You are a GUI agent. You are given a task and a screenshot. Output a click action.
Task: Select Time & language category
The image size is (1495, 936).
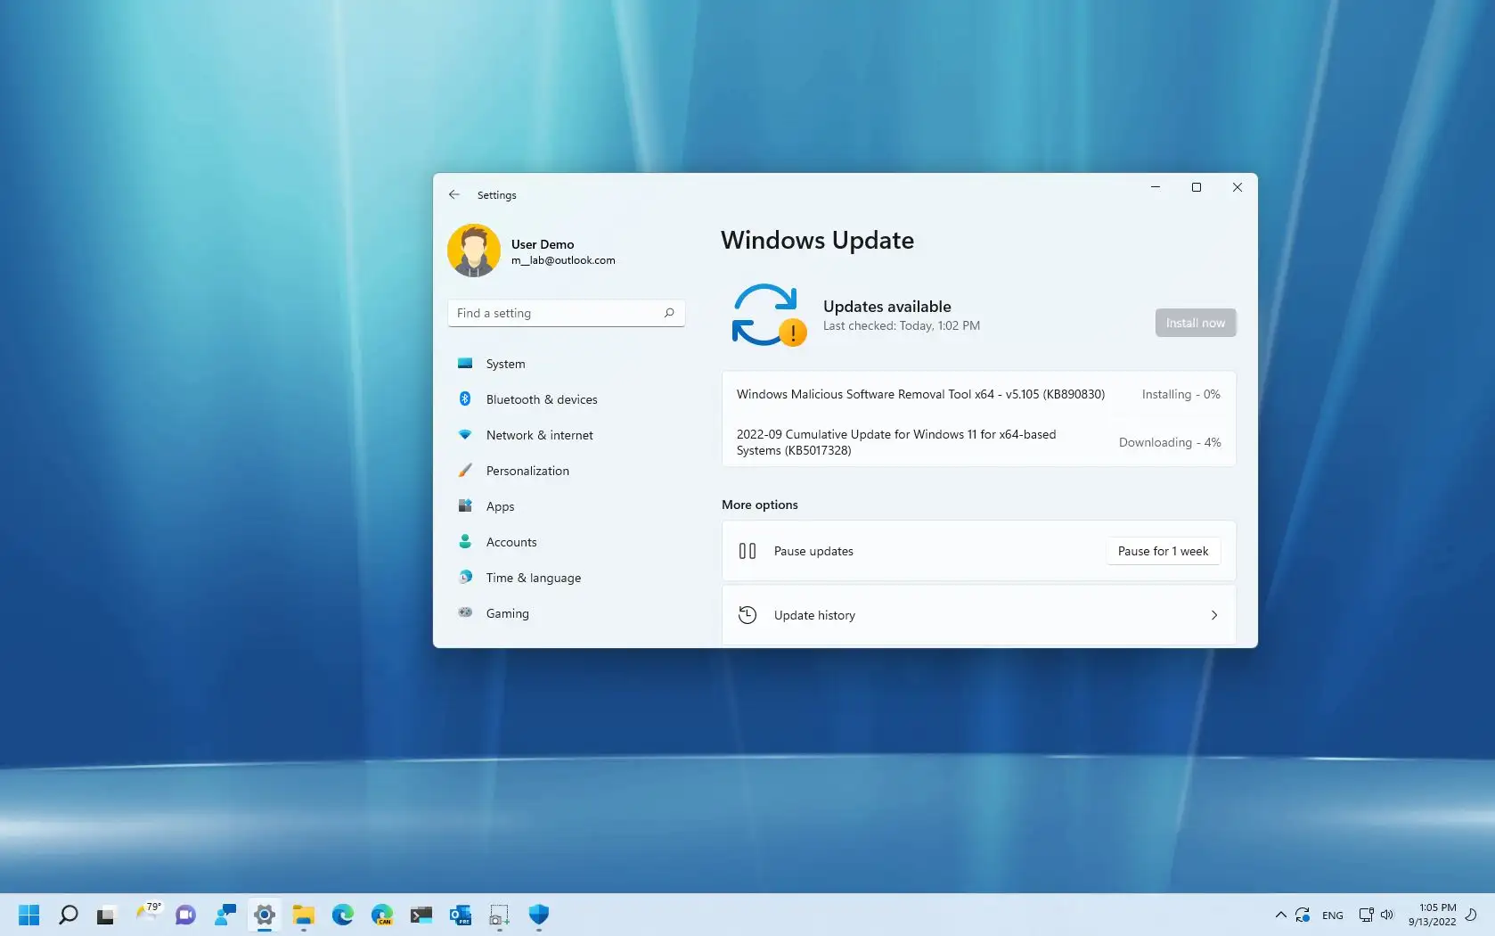(566, 578)
